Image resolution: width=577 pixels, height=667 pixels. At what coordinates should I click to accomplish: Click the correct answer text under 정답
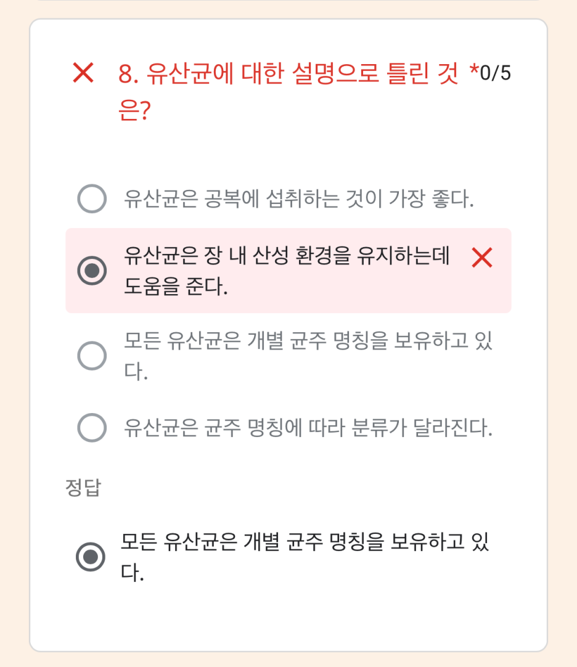tap(305, 557)
